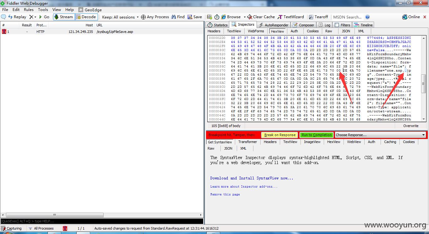Sort sessions by the Result column header
This screenshot has width=429, height=234.
pos(27,25)
